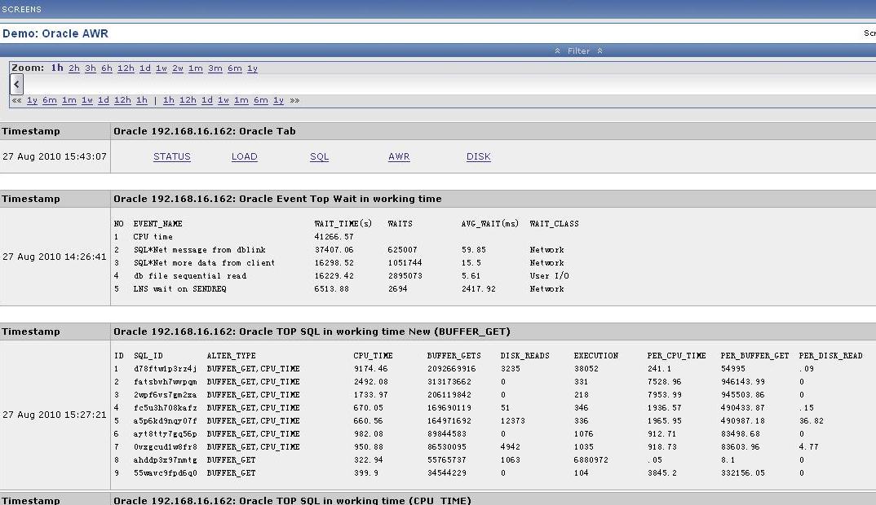Set zoom to 3h

click(90, 68)
